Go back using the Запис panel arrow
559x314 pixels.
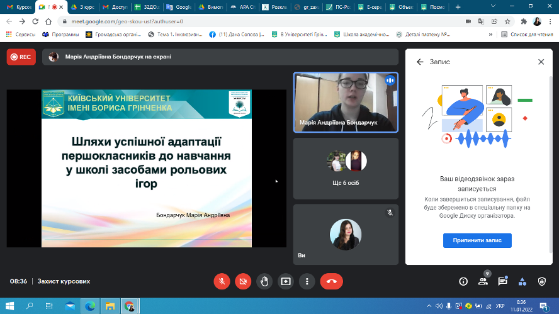point(420,62)
